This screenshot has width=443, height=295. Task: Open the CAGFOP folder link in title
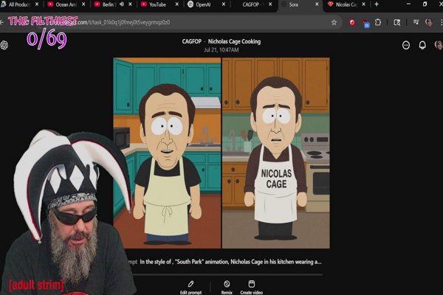pos(191,41)
